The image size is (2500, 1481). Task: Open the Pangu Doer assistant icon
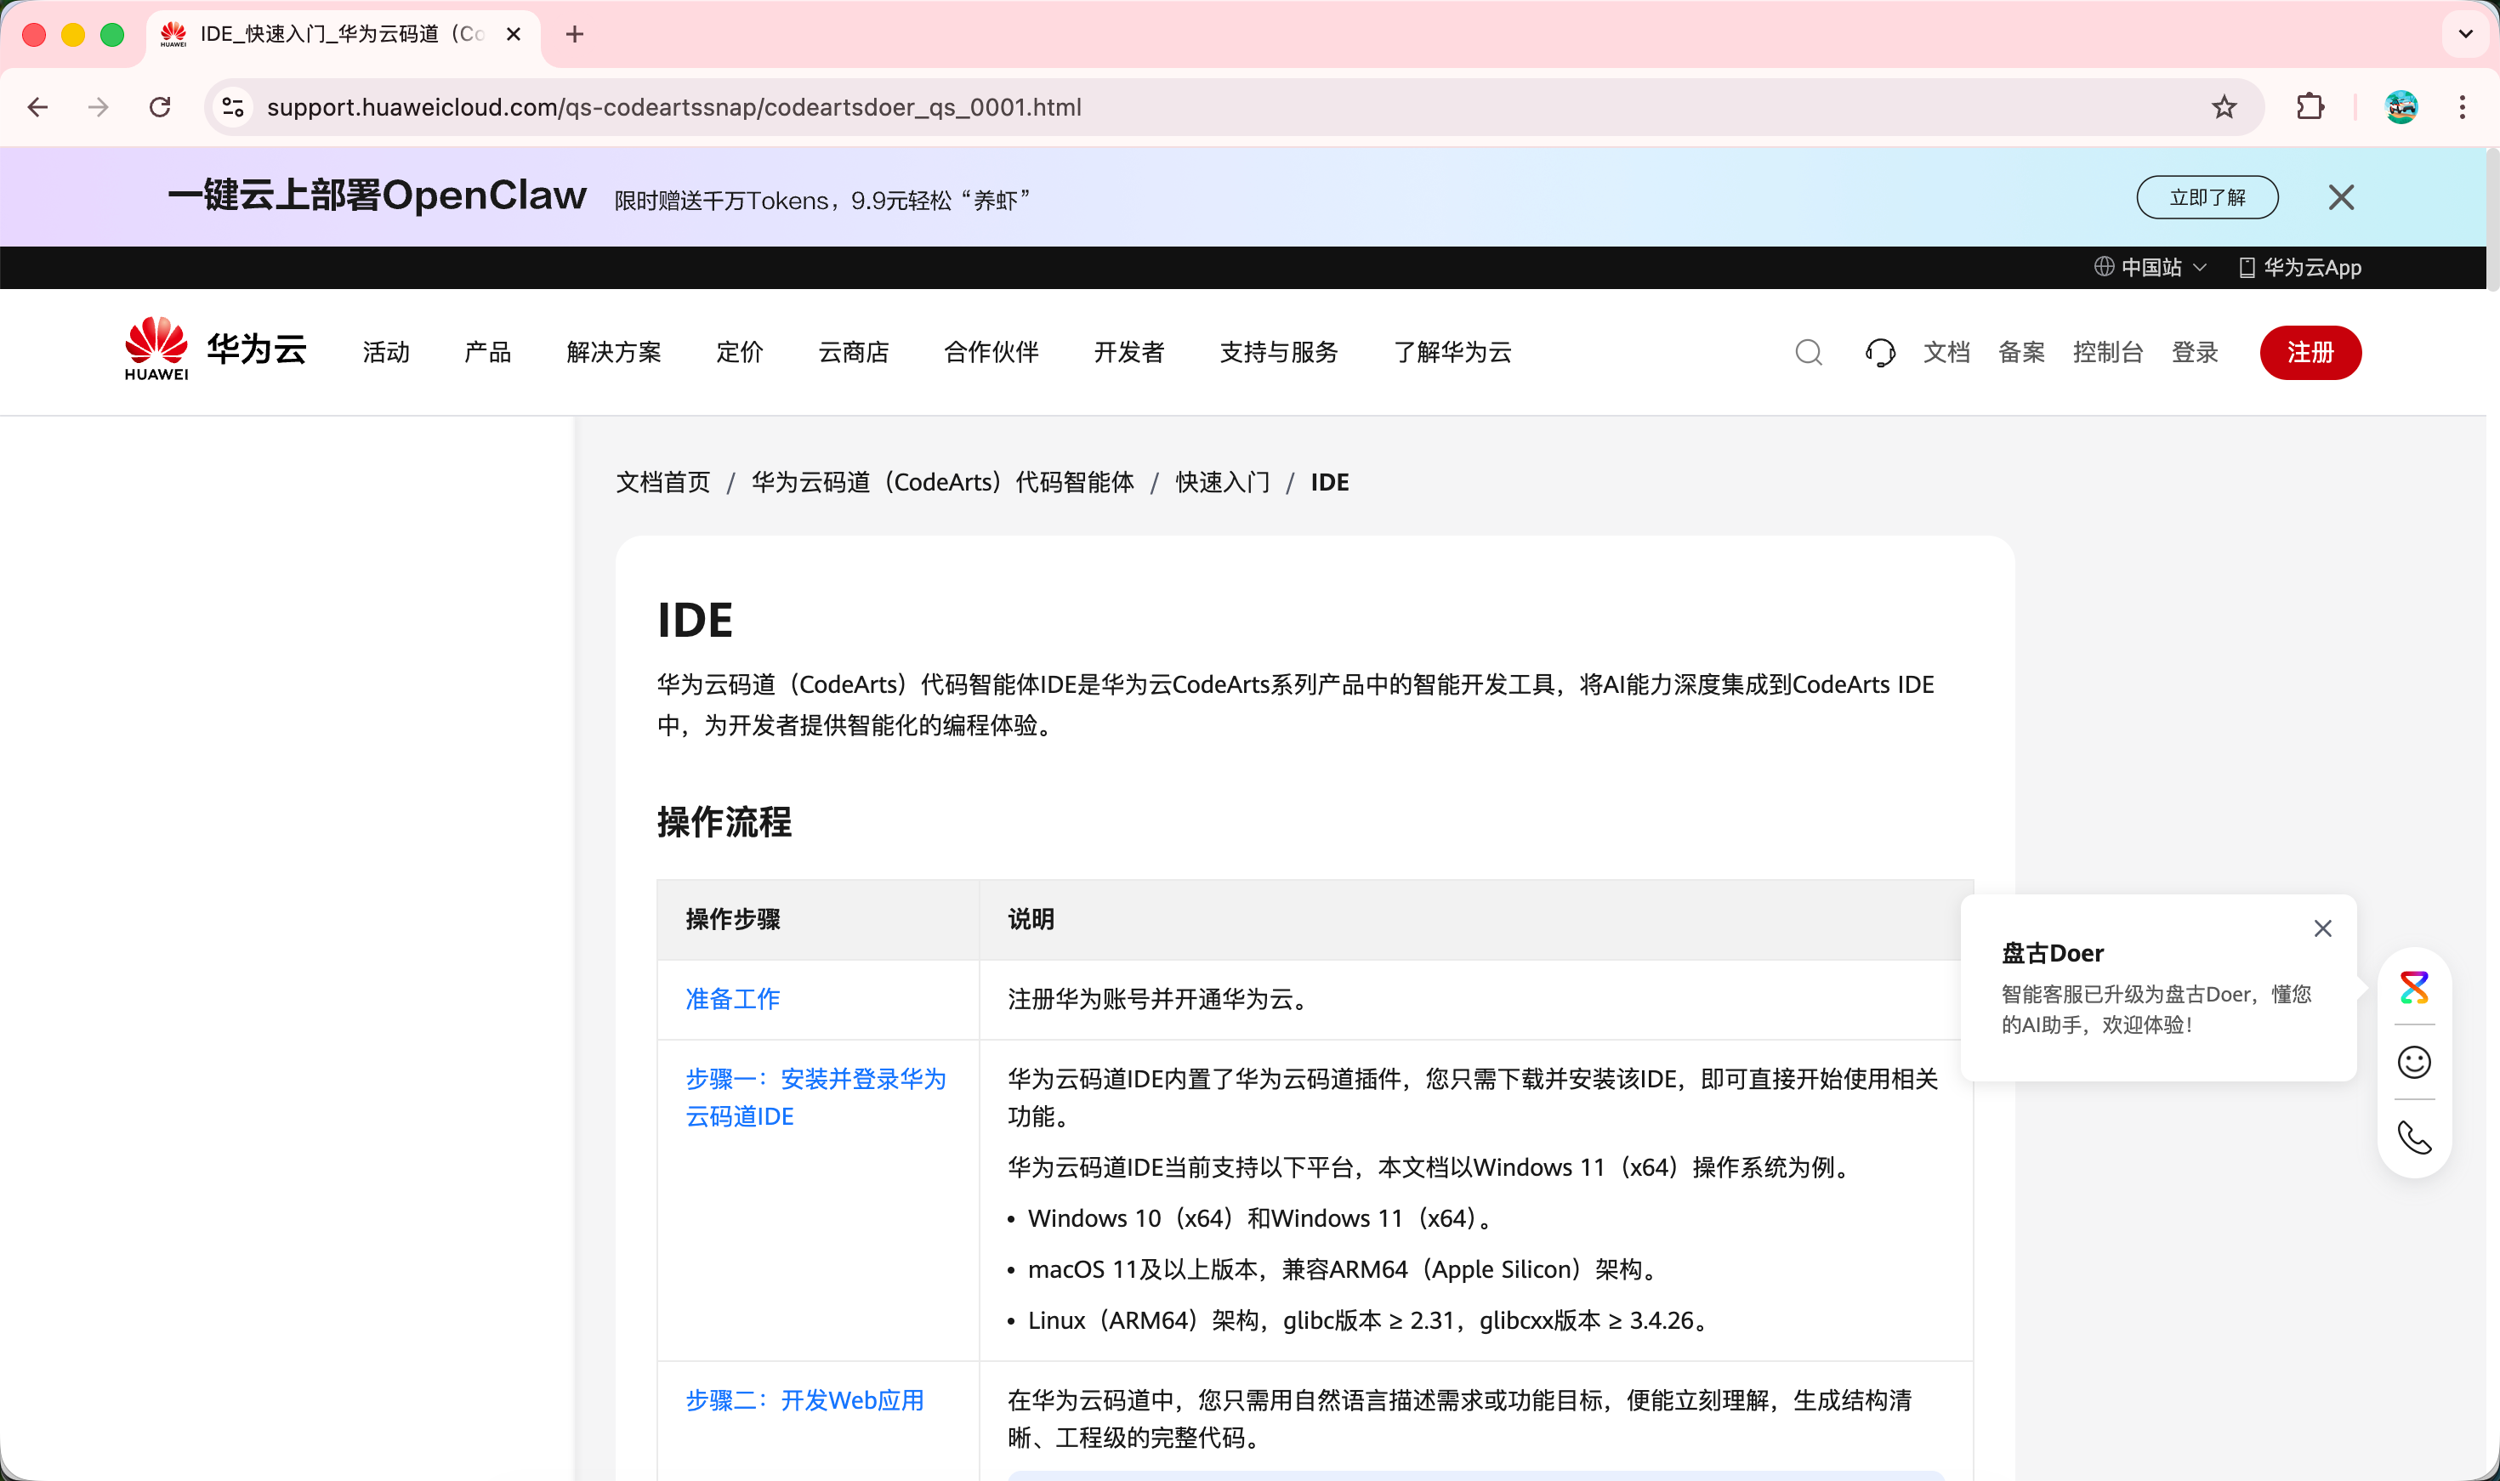[x=2413, y=987]
